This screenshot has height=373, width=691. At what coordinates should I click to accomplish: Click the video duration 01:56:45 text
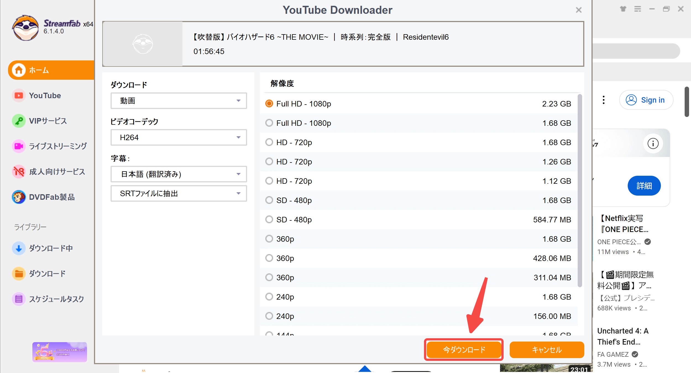(x=209, y=51)
